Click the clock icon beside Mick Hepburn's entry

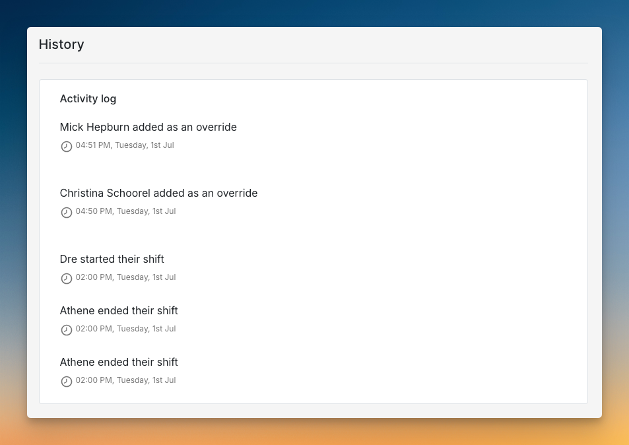[x=66, y=146]
